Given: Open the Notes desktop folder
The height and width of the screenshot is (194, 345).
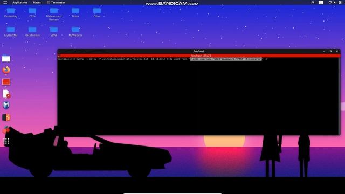Looking at the screenshot, I should point(75,12).
